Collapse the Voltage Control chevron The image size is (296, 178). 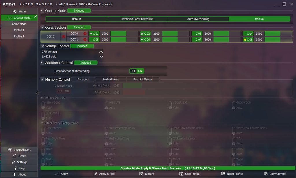tap(42, 46)
